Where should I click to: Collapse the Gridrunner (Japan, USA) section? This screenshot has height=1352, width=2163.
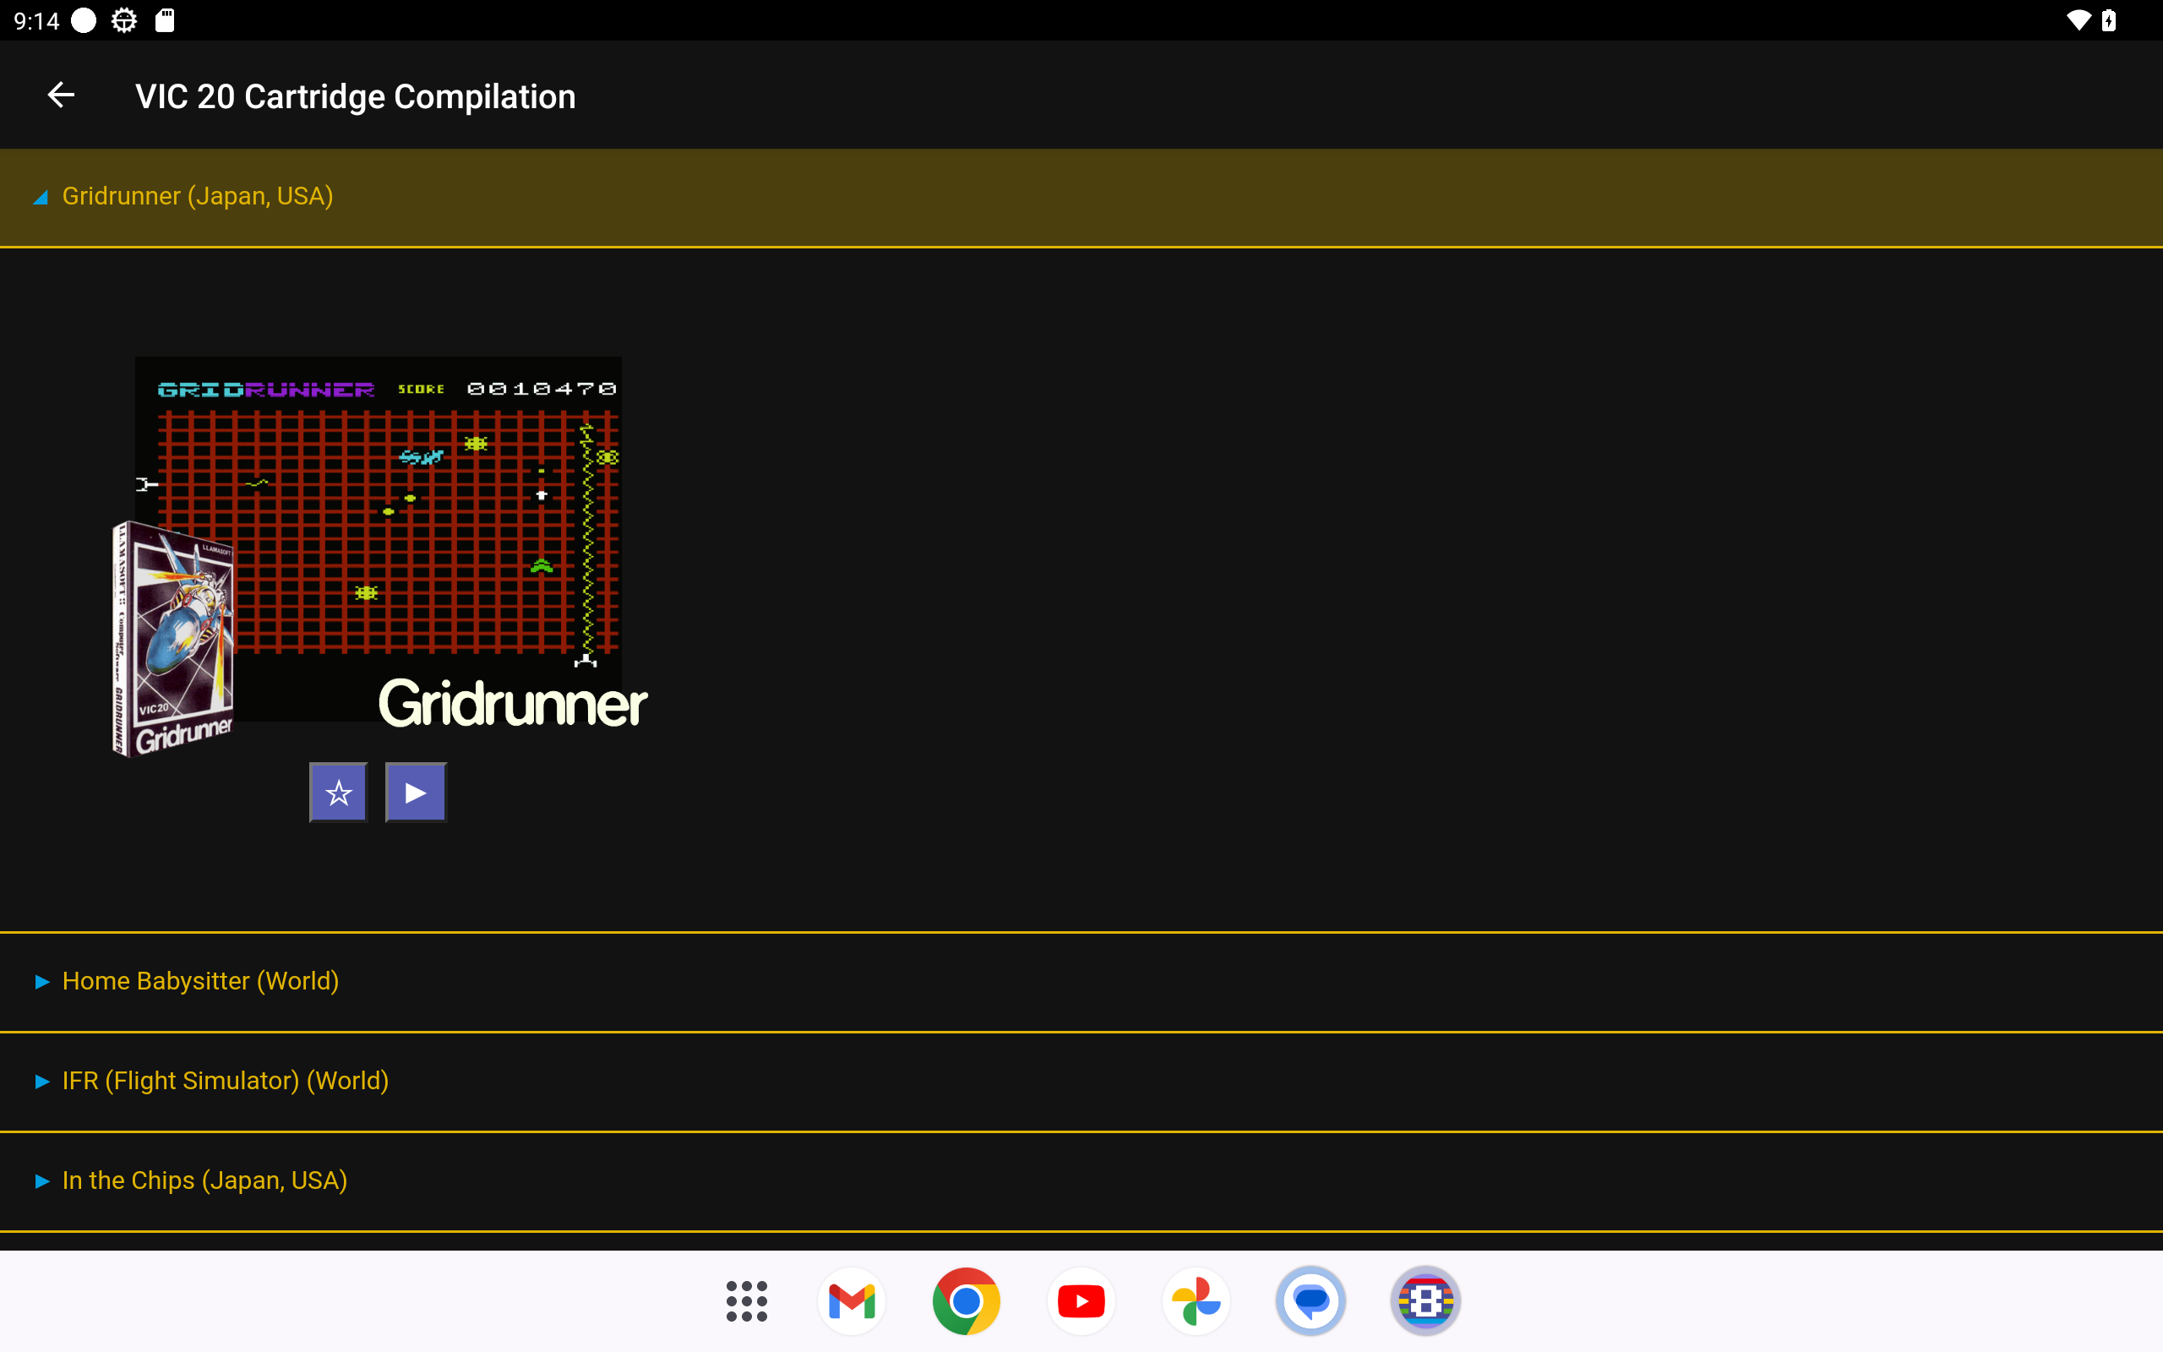click(x=1081, y=197)
